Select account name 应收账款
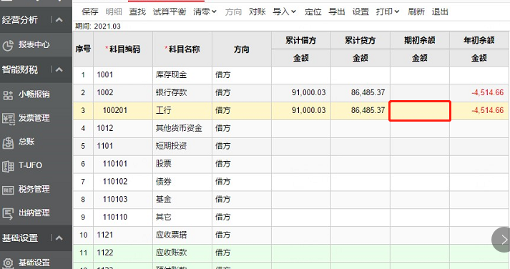The width and height of the screenshot is (510, 269). pos(171,253)
